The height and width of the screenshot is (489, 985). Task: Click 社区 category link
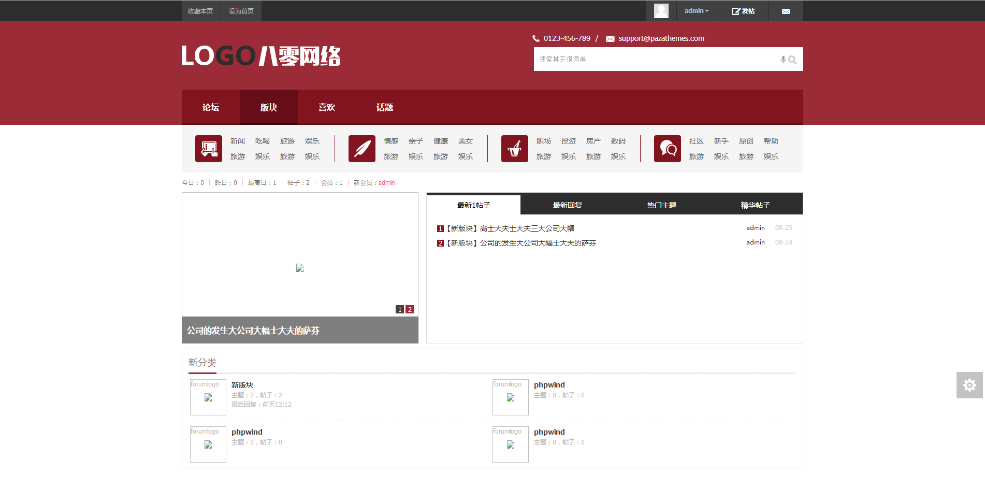click(x=697, y=141)
